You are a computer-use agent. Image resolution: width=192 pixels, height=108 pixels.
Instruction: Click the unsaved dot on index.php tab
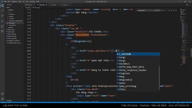46,5
